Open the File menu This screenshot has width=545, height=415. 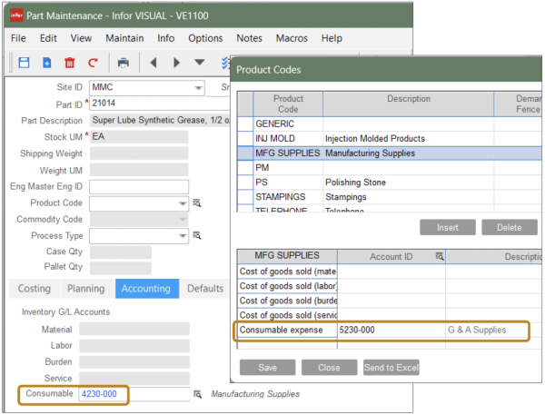(x=18, y=38)
